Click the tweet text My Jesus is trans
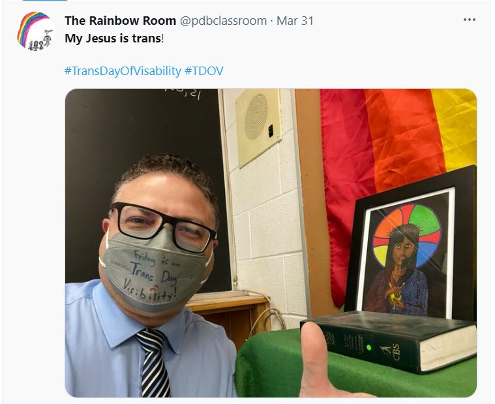The image size is (495, 404). (113, 39)
